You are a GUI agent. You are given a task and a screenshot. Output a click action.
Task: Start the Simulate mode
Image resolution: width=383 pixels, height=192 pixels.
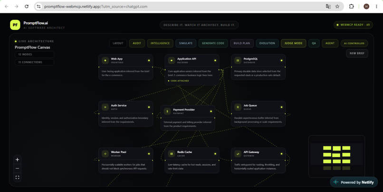186,43
